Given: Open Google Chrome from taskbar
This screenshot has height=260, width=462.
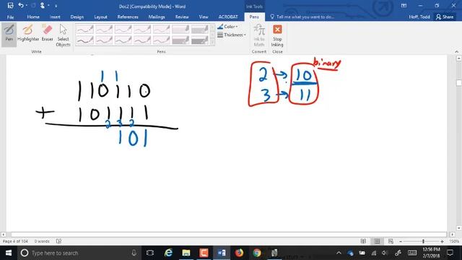Looking at the screenshot, I should tap(257, 253).
